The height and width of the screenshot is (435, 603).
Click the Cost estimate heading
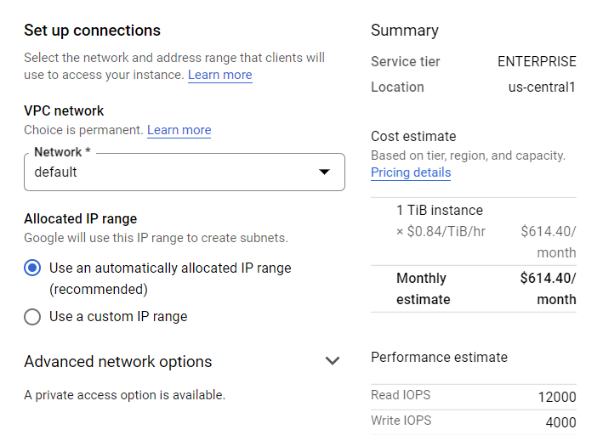coord(413,137)
